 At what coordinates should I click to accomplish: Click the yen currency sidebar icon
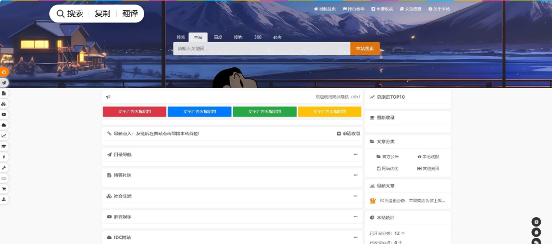4,156
